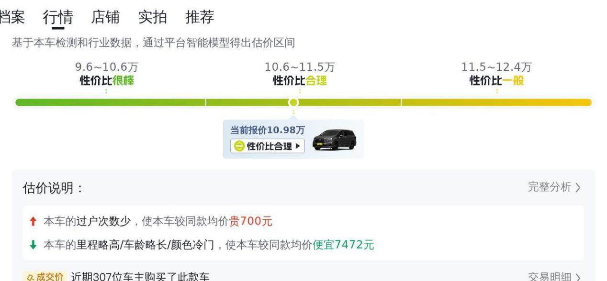Click the 成交价 badge icon

(44, 277)
